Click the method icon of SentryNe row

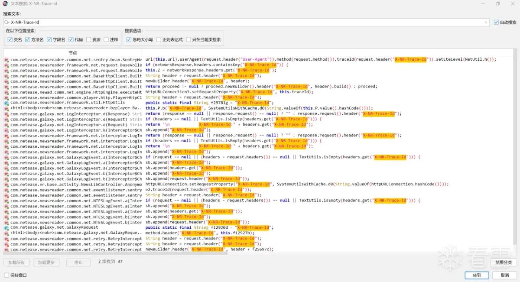click(6, 59)
